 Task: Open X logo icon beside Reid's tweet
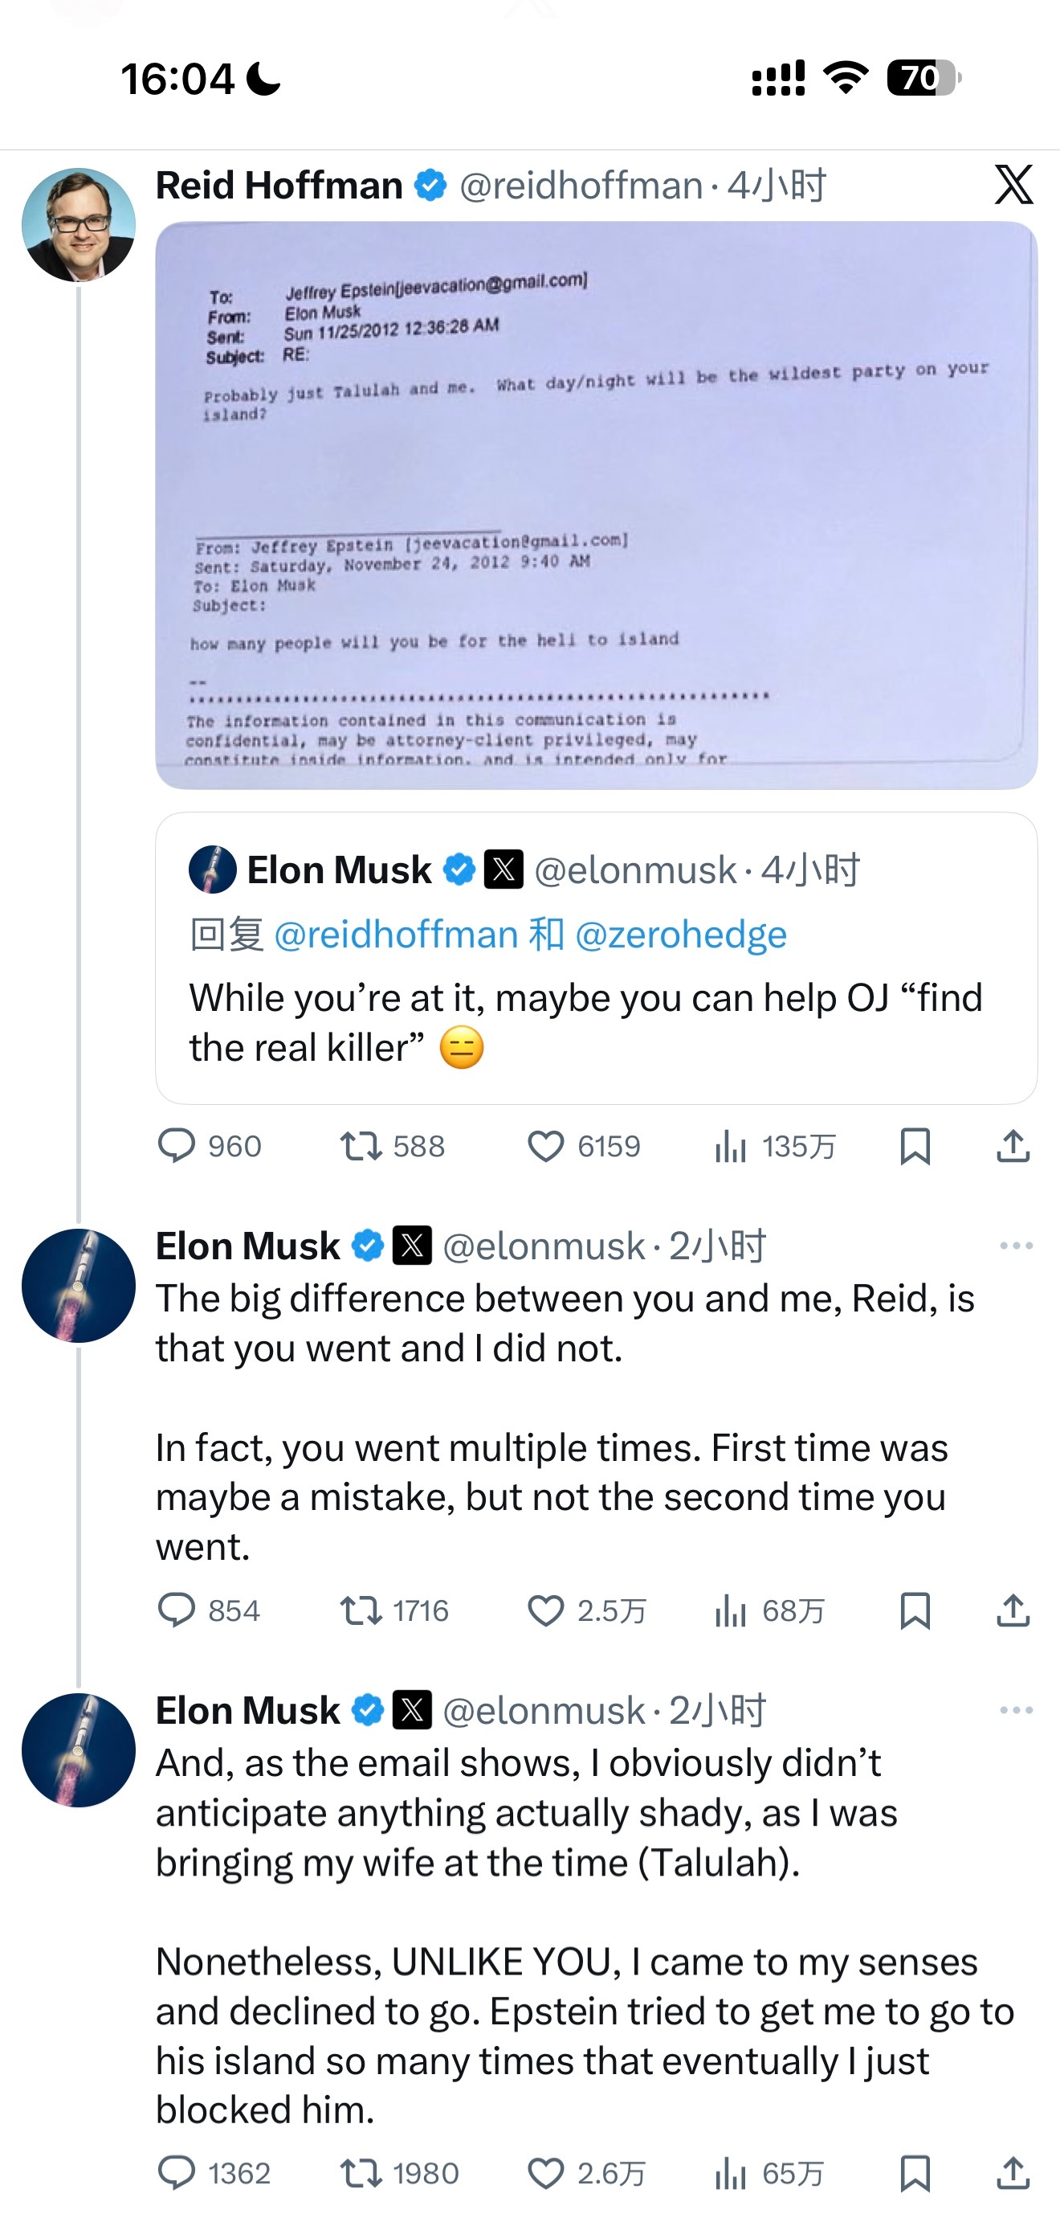(1013, 185)
